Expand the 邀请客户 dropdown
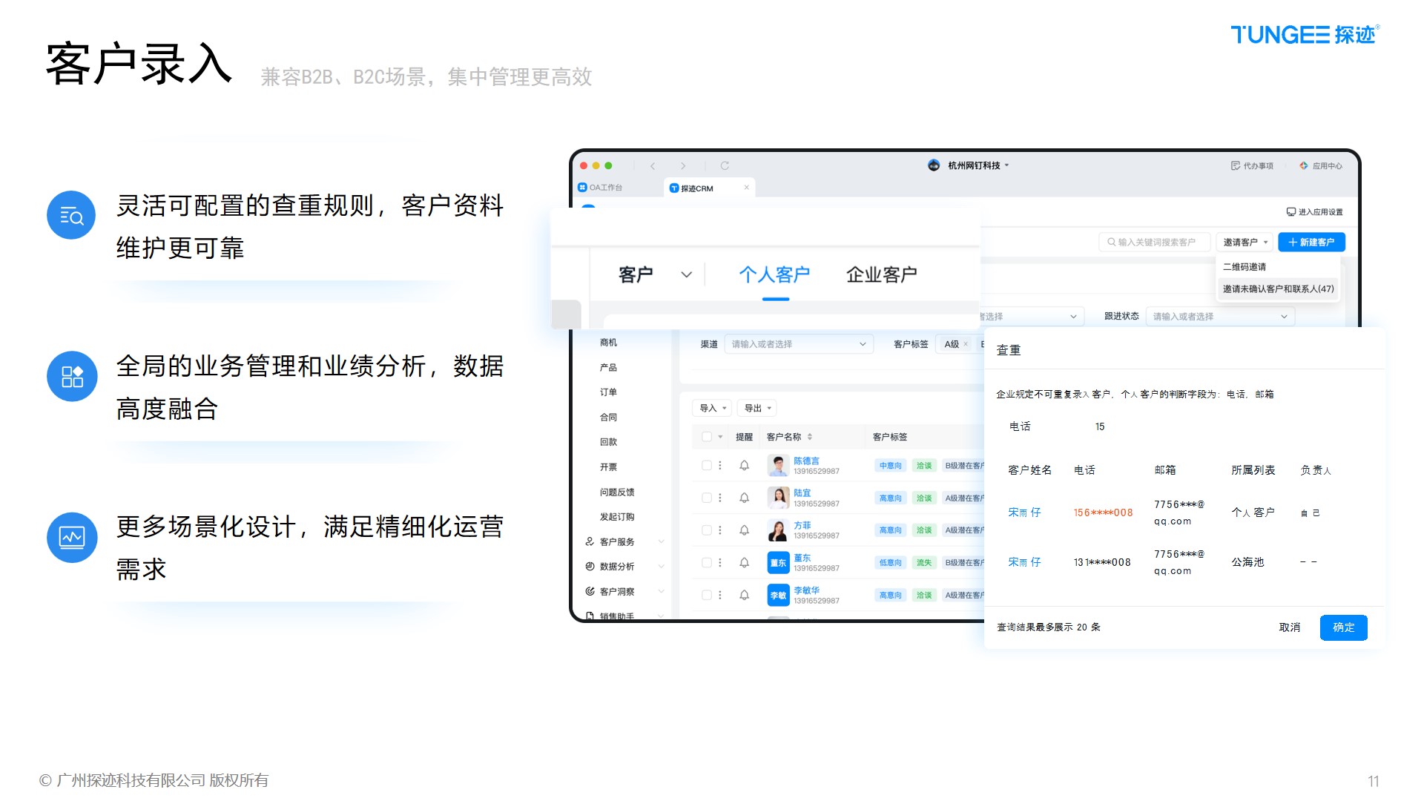Viewport: 1424px width, 801px height. tap(1245, 243)
